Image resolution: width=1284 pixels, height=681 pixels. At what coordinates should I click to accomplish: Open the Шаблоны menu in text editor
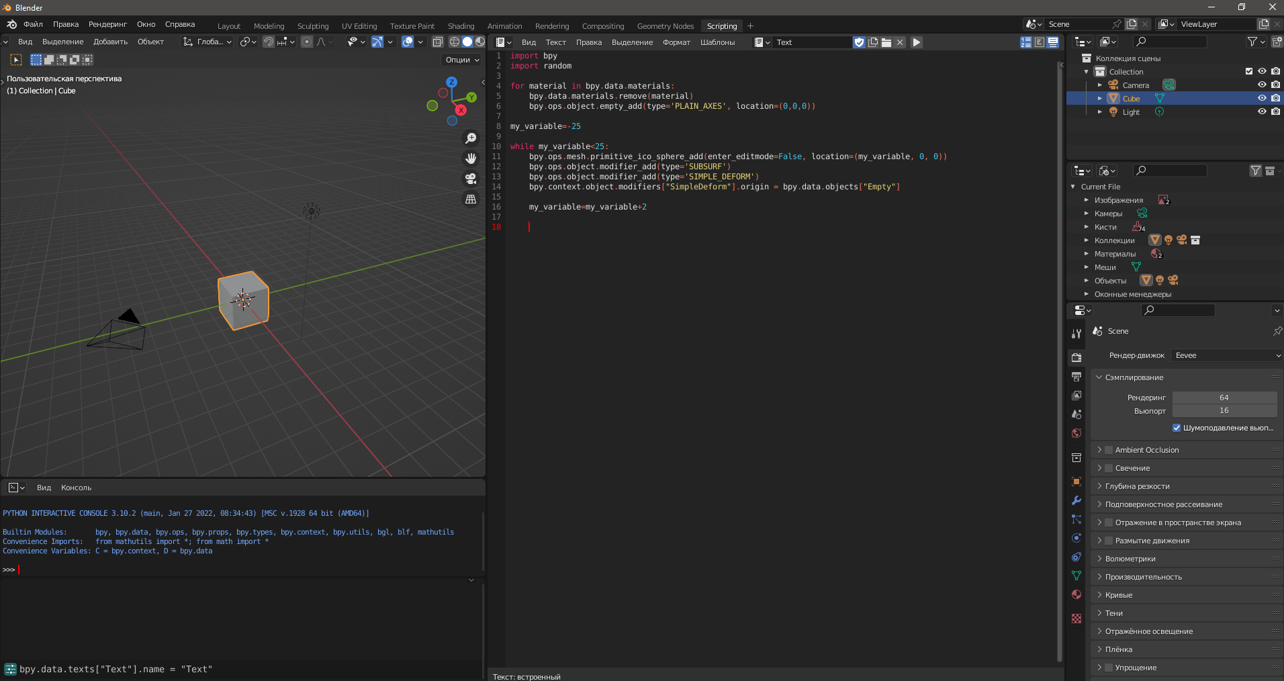click(x=717, y=42)
